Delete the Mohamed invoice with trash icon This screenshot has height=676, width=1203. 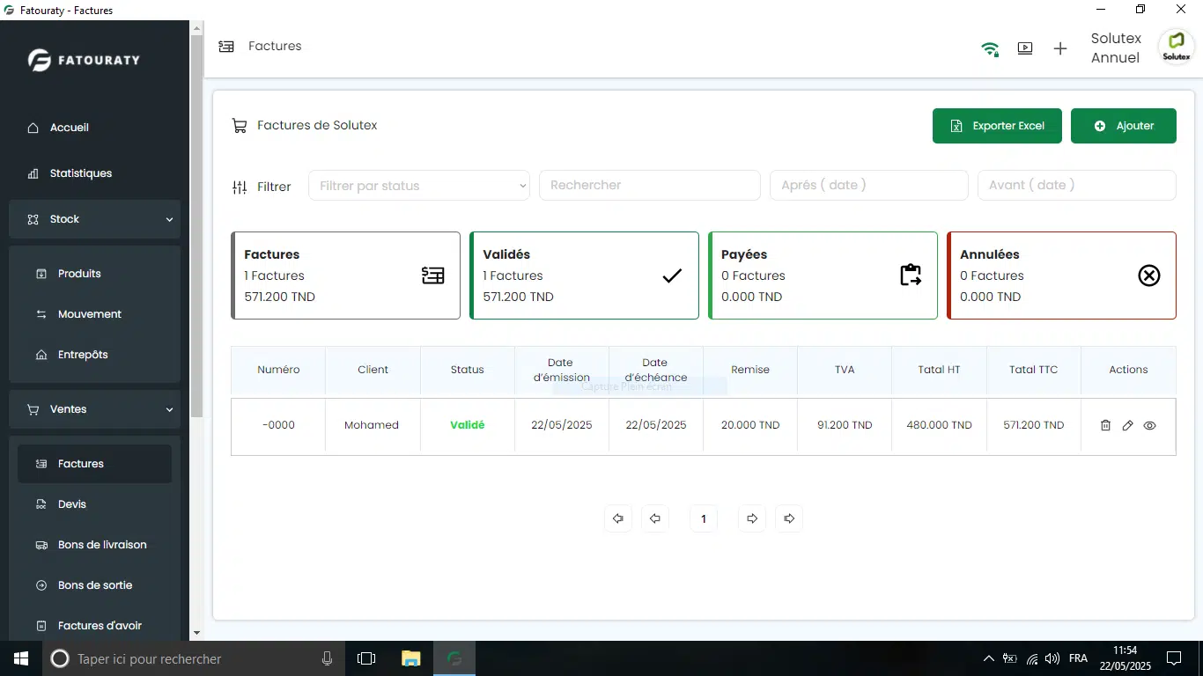[1105, 426]
